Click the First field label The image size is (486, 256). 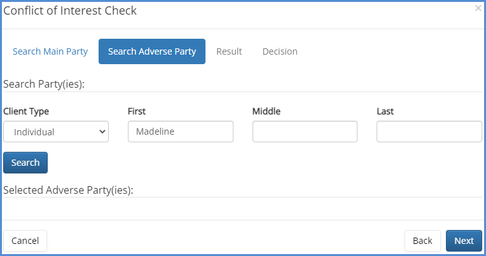[x=137, y=111]
